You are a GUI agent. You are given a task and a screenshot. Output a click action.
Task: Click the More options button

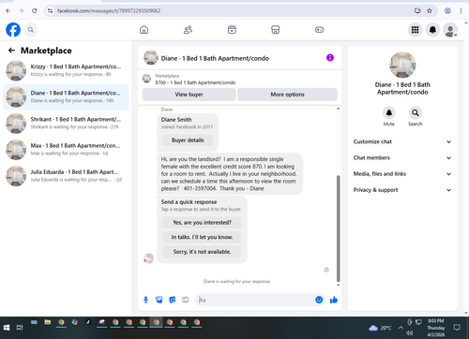click(287, 95)
